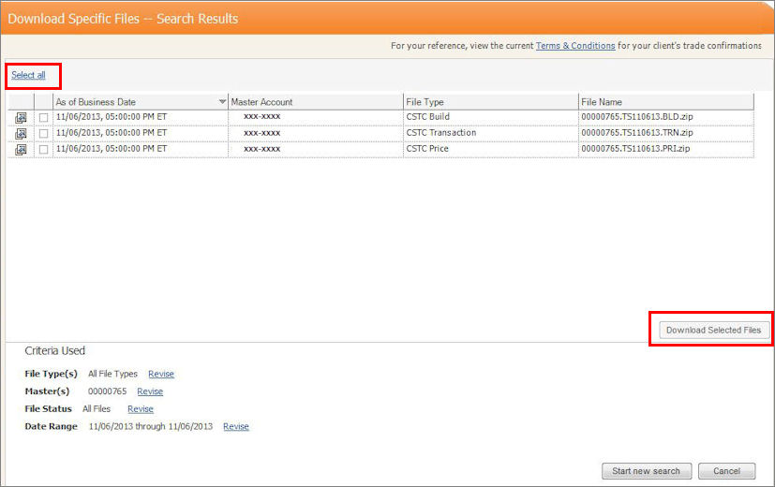Click the Select all link
This screenshot has height=487, width=775.
(28, 75)
